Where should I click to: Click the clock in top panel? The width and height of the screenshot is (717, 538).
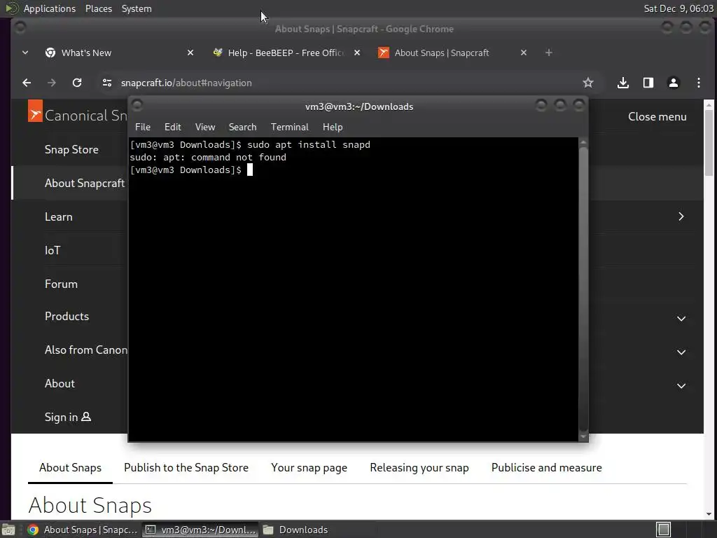(678, 8)
